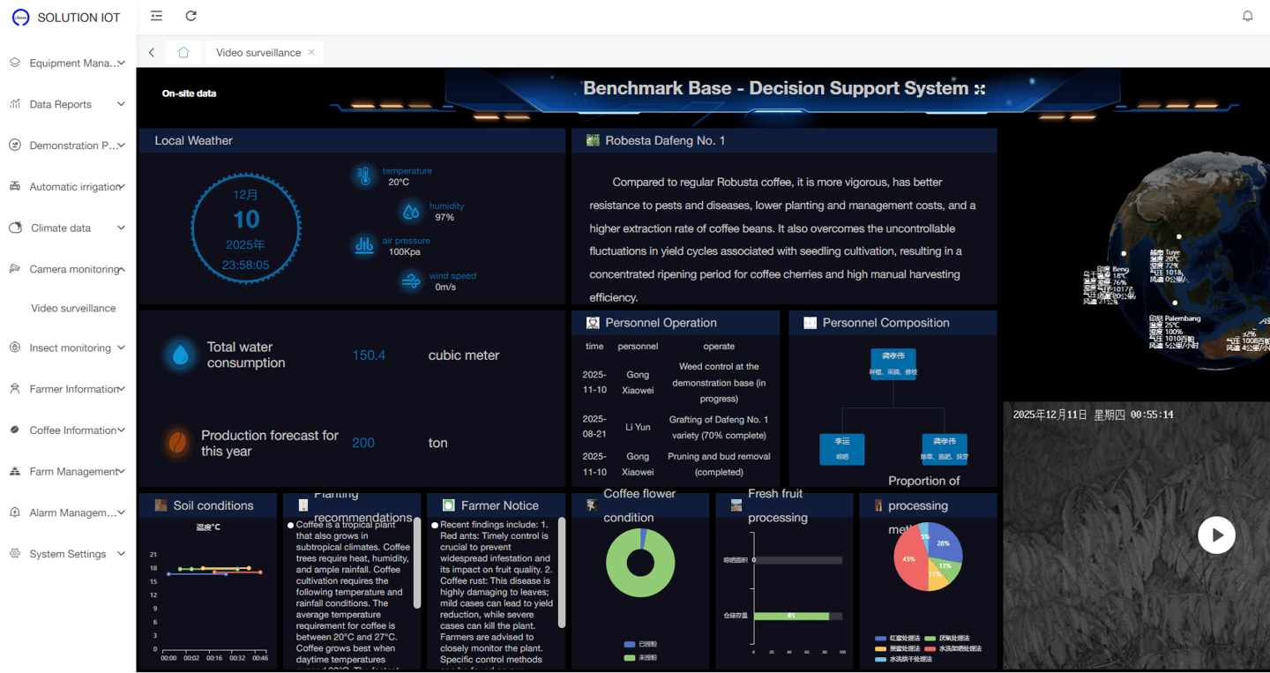Click the SOLUTION IOT logo icon
Viewport: 1270px width, 673px height.
click(x=20, y=17)
